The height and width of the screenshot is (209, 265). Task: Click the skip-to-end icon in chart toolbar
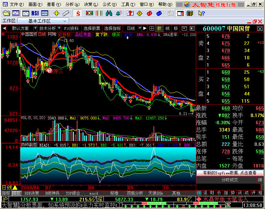pyautogui.click(x=192, y=28)
